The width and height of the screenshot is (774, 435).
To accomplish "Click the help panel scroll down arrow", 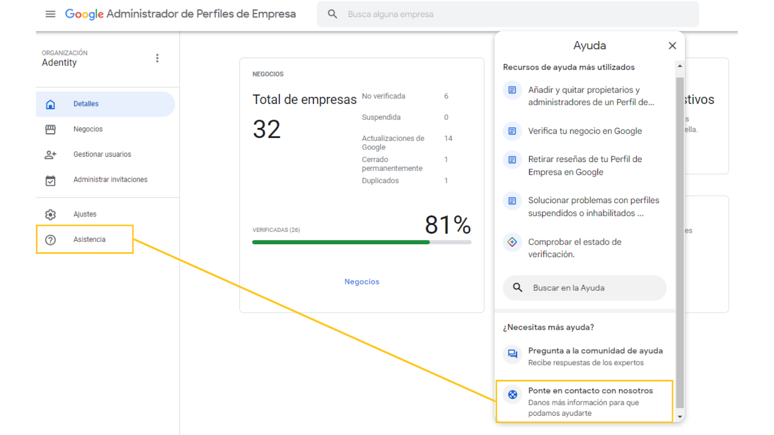I will [680, 417].
